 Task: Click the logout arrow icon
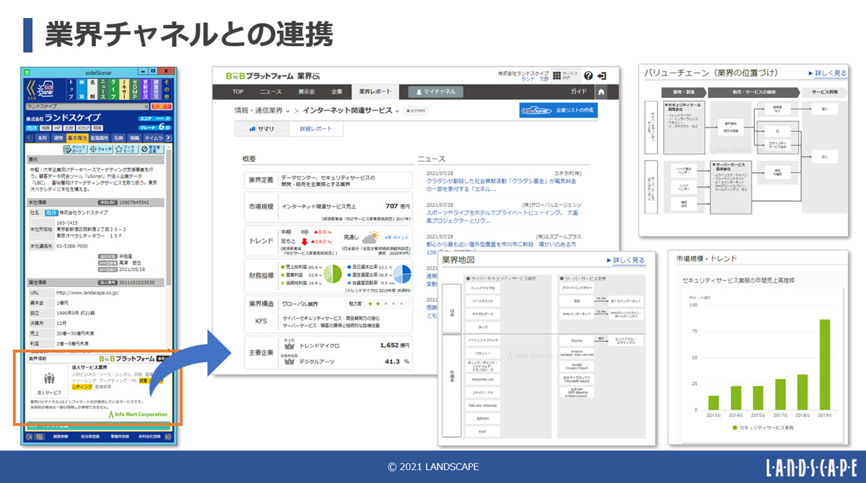point(601,76)
